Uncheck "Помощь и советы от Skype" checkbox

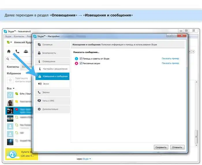click(x=81, y=59)
